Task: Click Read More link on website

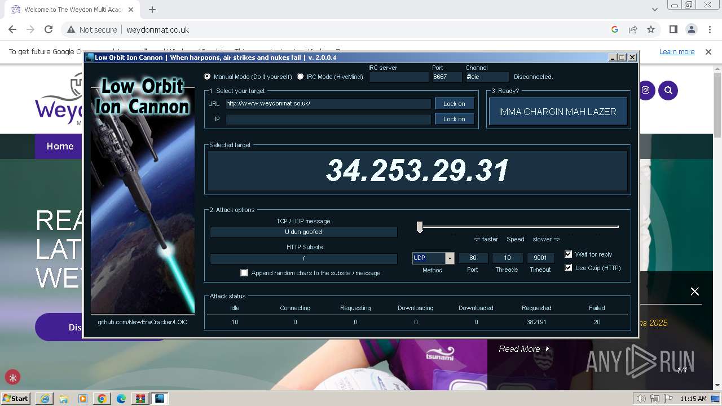Action: pos(524,349)
